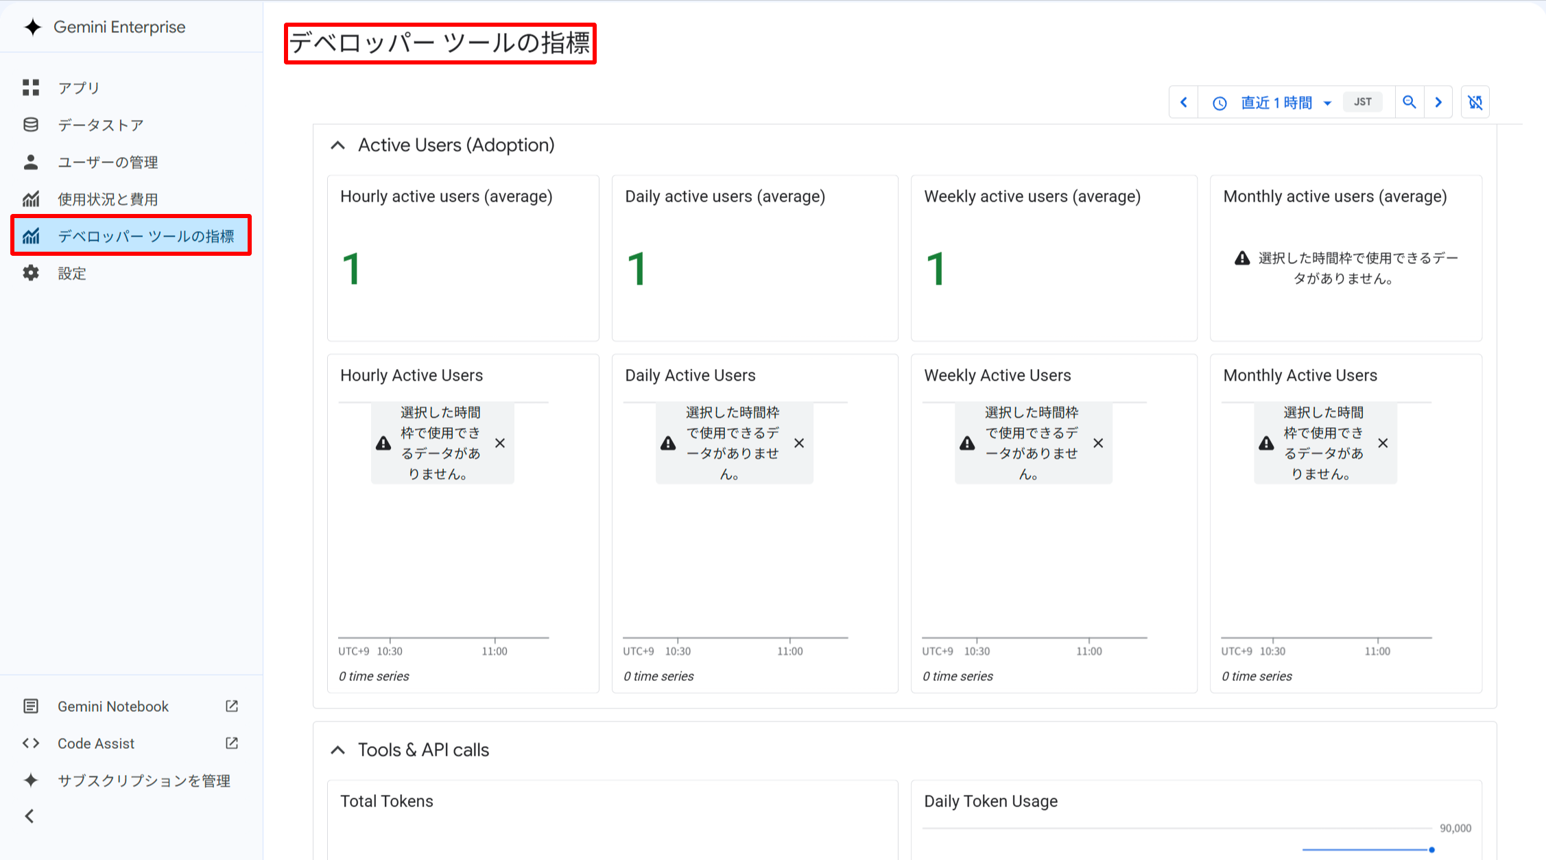Screen dimensions: 1546x860
Task: Click 0 time series under Monthly Active Users
Action: coord(1257,676)
